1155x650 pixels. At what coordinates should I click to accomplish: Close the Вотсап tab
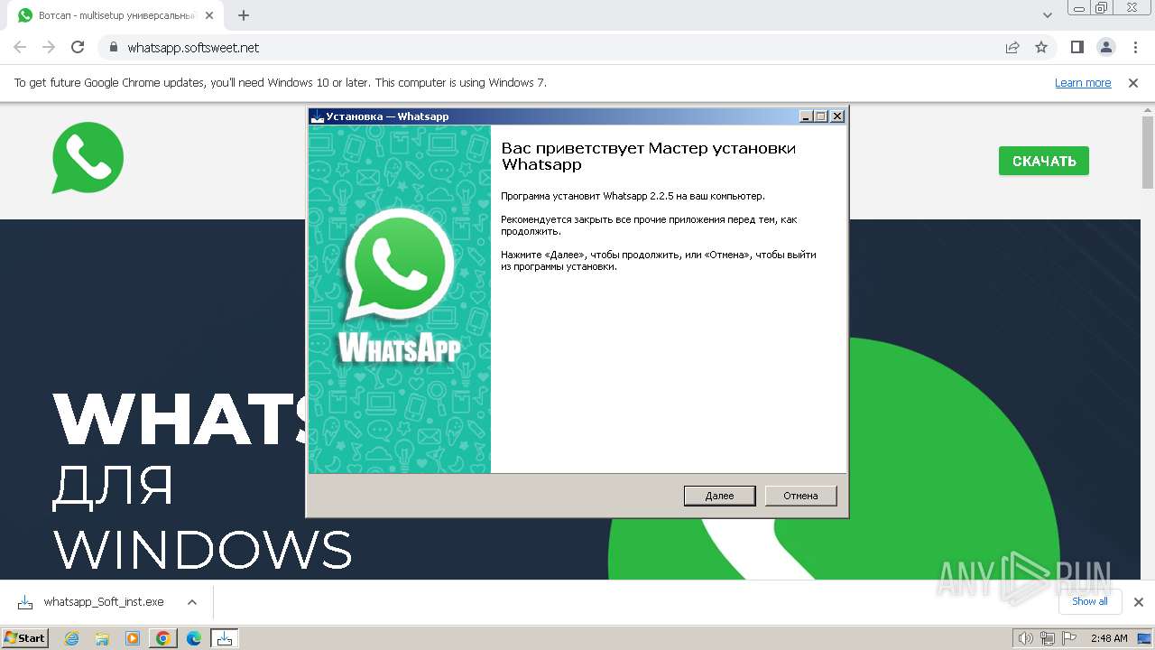tap(209, 15)
